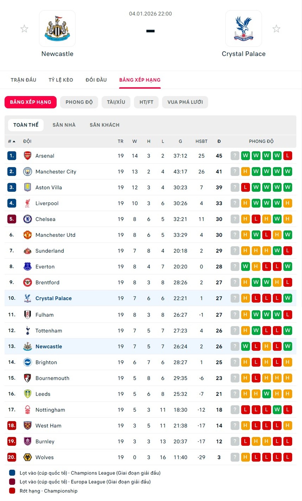The width and height of the screenshot is (302, 501).
Task: Click the Manchester City badge icon
Action: (27, 172)
